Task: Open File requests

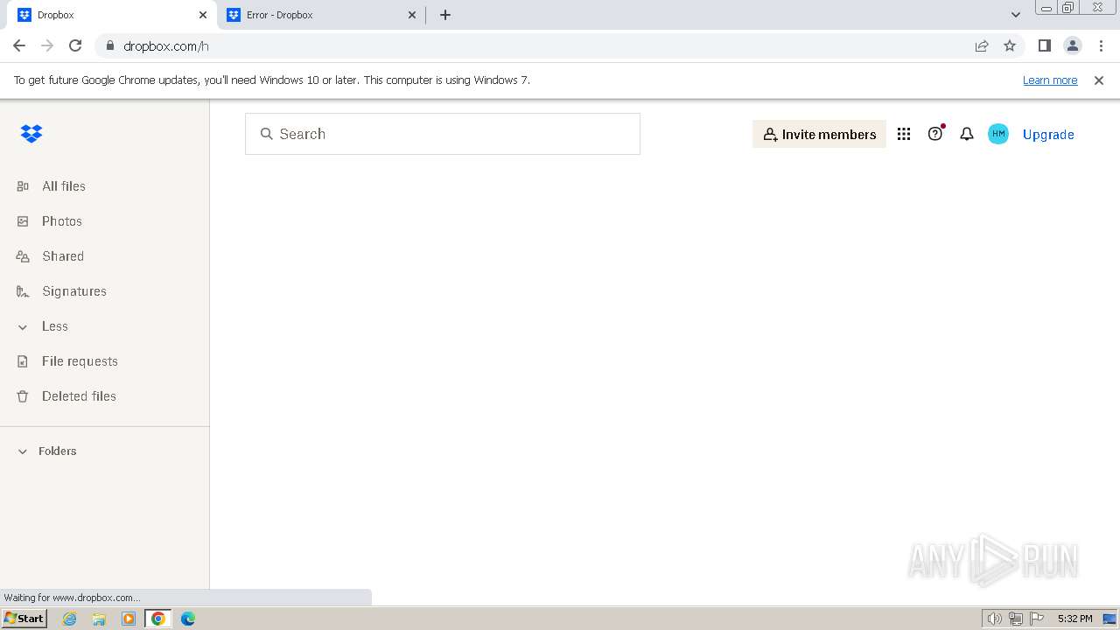Action: pyautogui.click(x=80, y=361)
